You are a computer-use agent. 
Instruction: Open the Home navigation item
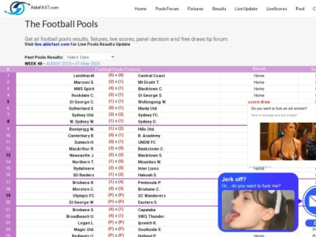point(140,9)
